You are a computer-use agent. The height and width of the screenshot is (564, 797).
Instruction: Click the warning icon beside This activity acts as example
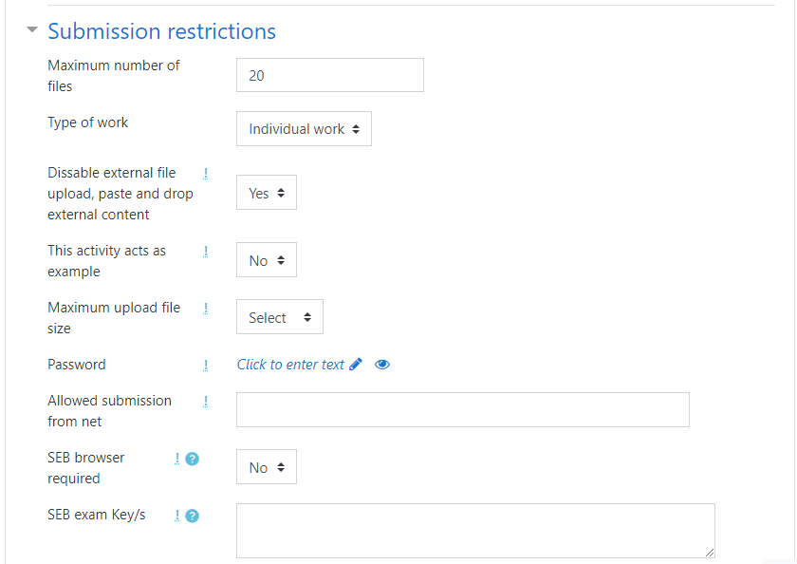206,251
